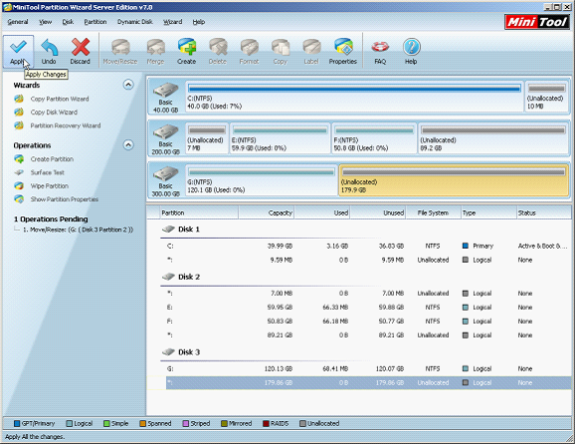575x444 pixels.
Task: Open the General menu
Action: [x=18, y=22]
